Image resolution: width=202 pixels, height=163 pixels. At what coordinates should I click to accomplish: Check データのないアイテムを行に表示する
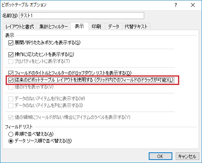pos(11,99)
